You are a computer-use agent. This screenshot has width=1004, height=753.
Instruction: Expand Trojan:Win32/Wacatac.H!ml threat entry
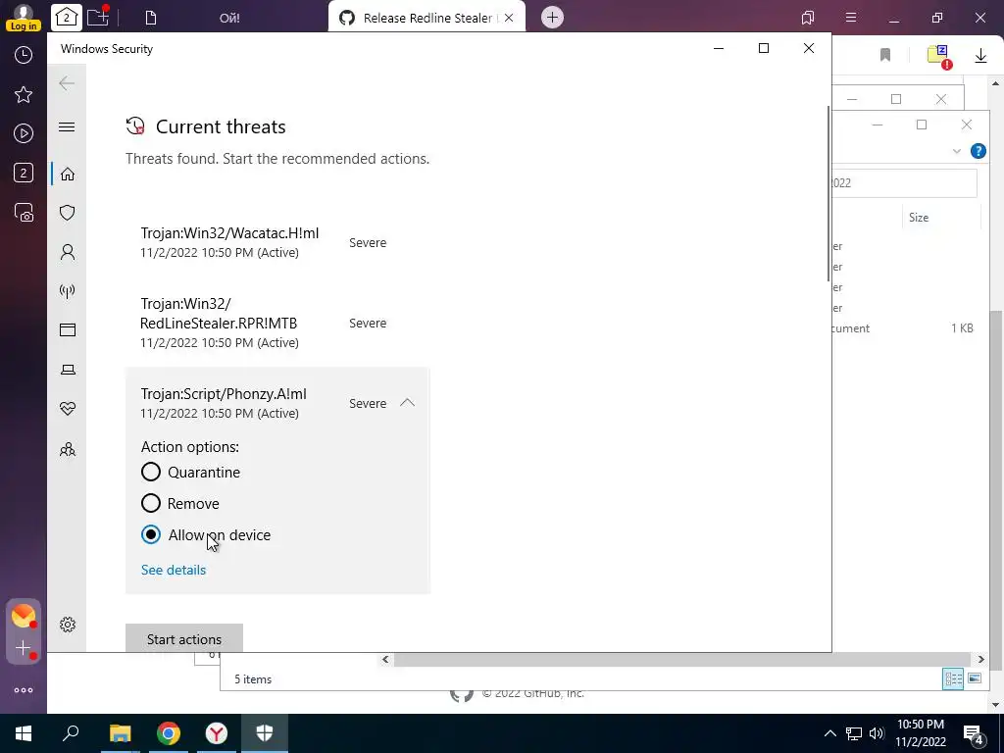pyautogui.click(x=277, y=243)
